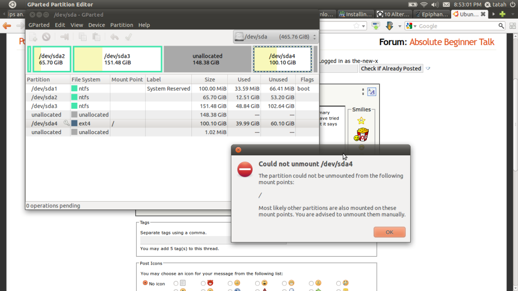Click the Delete partition toolbar icon
Screen dimensions: 518x291
tap(46, 37)
